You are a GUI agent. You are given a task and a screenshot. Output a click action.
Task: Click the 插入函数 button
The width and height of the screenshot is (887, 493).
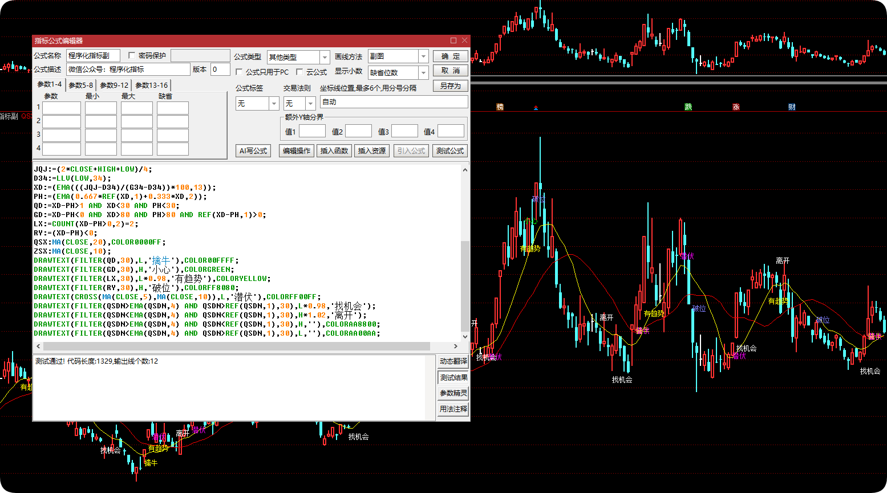(334, 151)
